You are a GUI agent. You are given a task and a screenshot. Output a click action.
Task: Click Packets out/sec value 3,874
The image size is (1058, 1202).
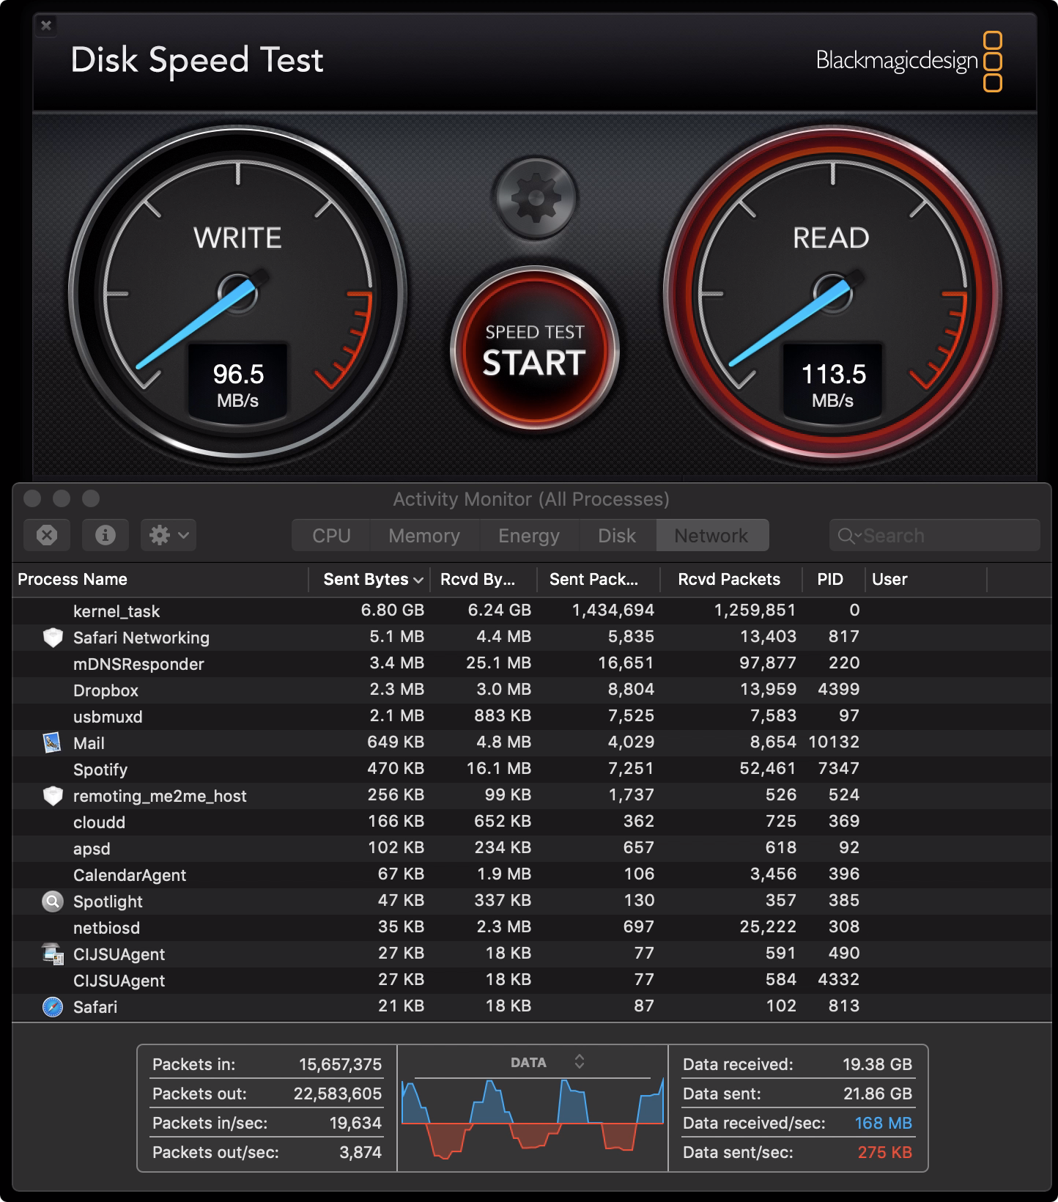pyautogui.click(x=360, y=1152)
